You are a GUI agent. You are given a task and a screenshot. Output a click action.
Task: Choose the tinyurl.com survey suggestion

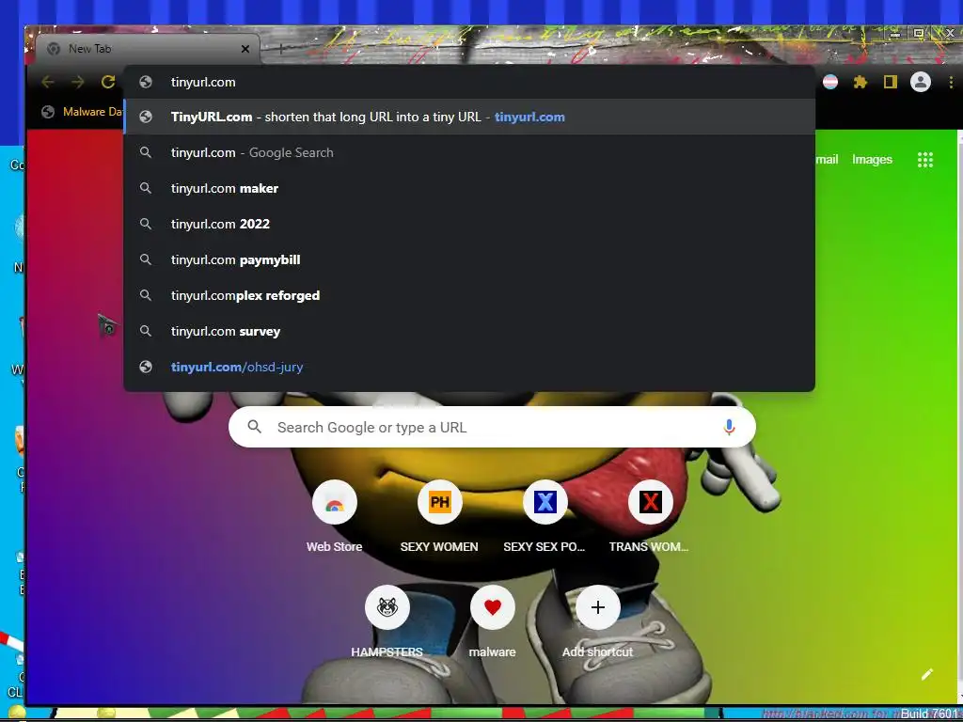tap(469, 331)
